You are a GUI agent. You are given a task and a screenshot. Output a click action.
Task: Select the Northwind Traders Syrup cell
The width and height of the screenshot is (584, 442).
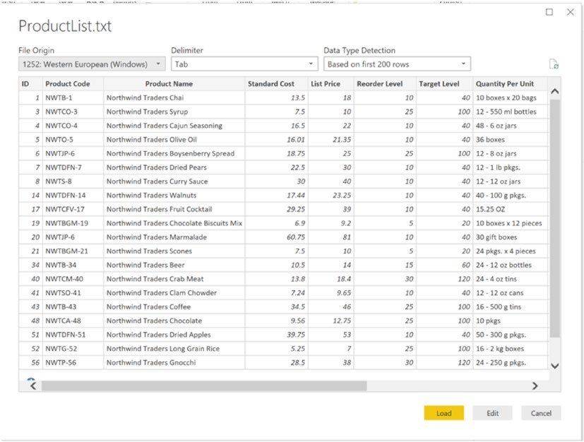pos(174,112)
